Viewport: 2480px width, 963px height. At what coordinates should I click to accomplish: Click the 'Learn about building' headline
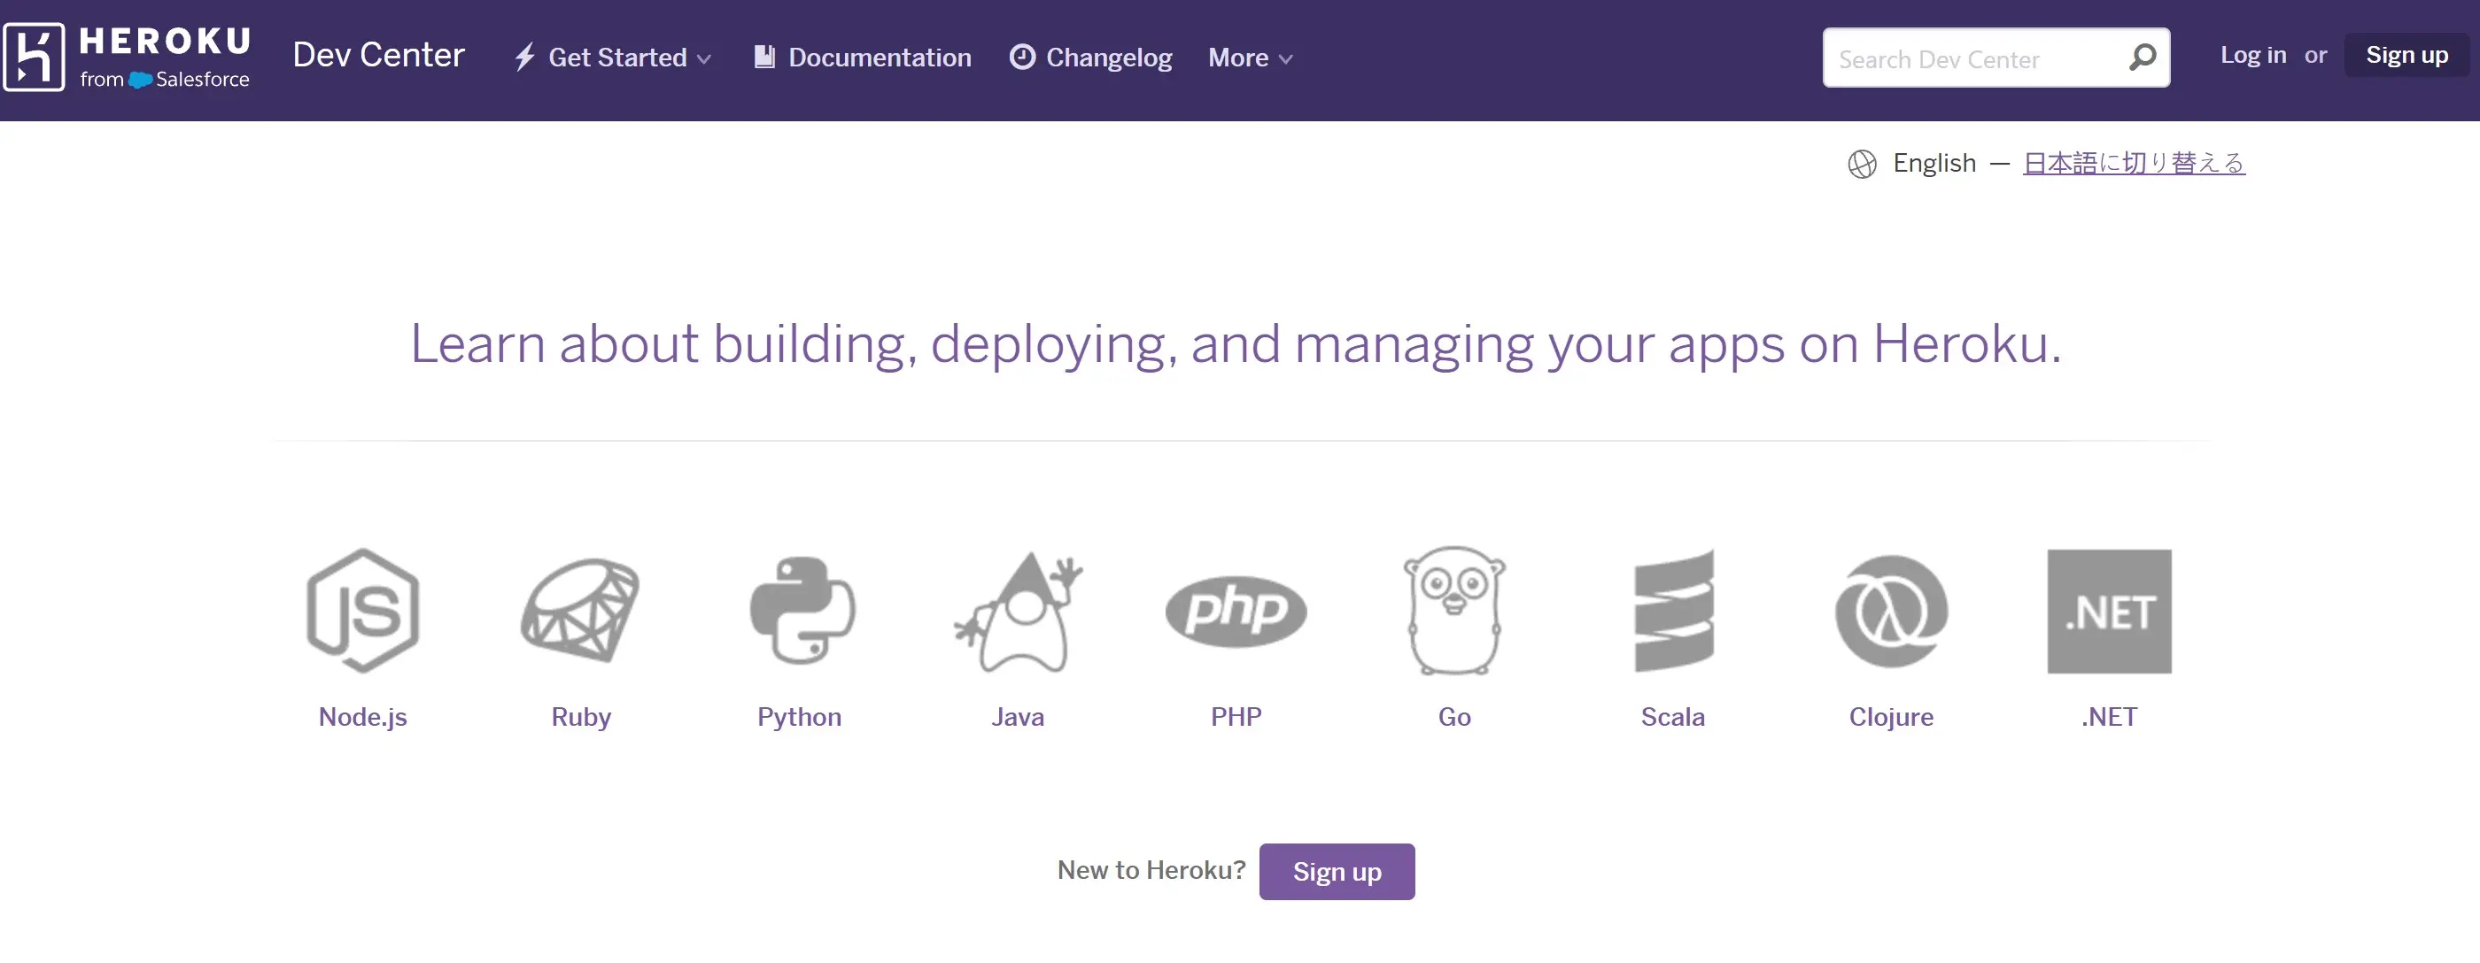1236,344
